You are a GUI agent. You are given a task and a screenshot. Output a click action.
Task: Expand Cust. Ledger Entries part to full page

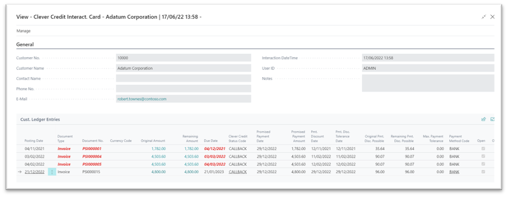click(492, 119)
